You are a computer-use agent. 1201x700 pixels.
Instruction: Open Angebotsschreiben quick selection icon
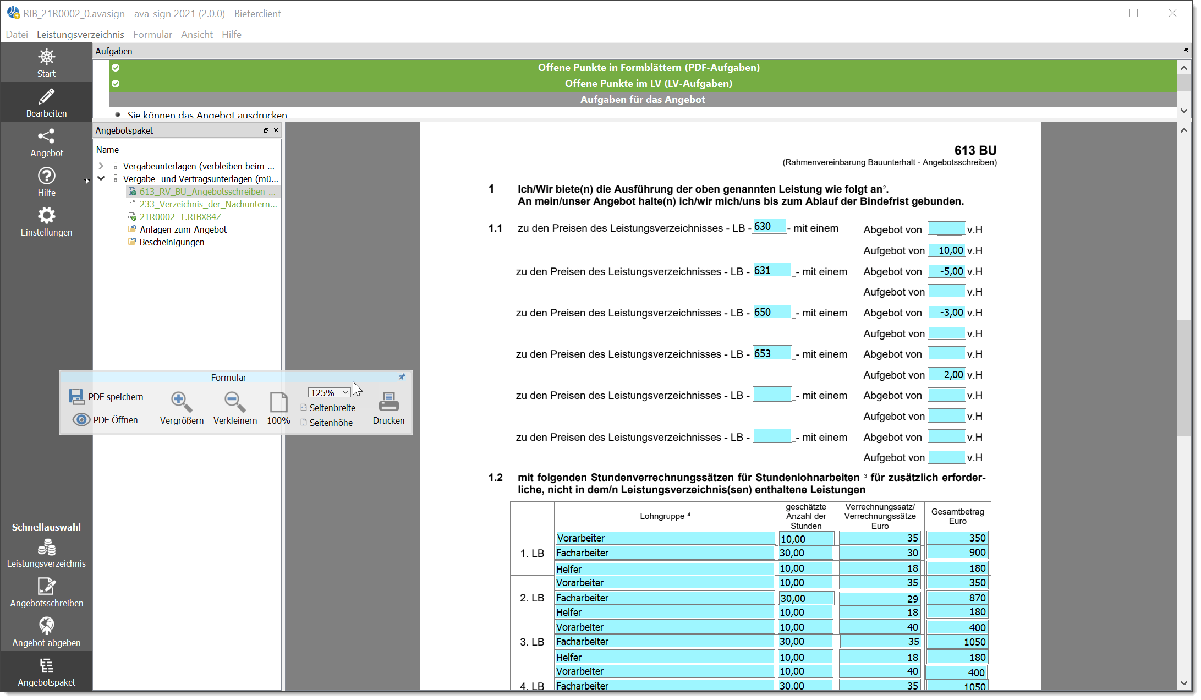coord(46,587)
